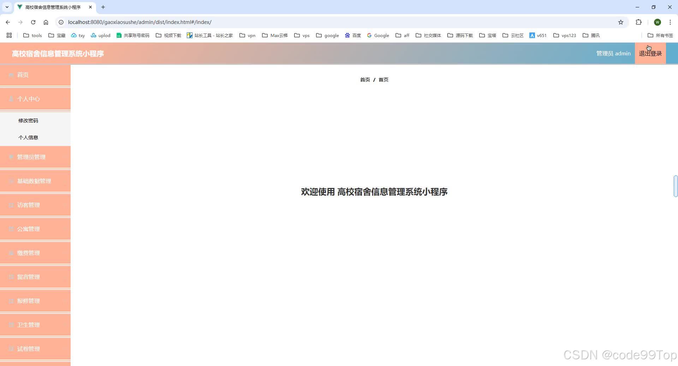Open the Max云梯 bookmark folder
Viewport: 678px width, 366px height.
[275, 35]
